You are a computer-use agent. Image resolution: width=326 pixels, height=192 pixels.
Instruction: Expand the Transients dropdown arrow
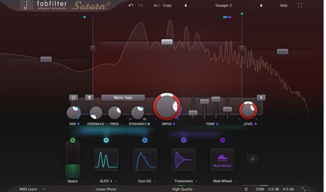tap(196, 181)
